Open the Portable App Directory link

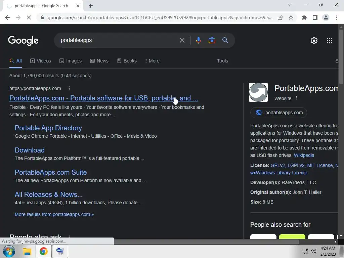point(48,128)
